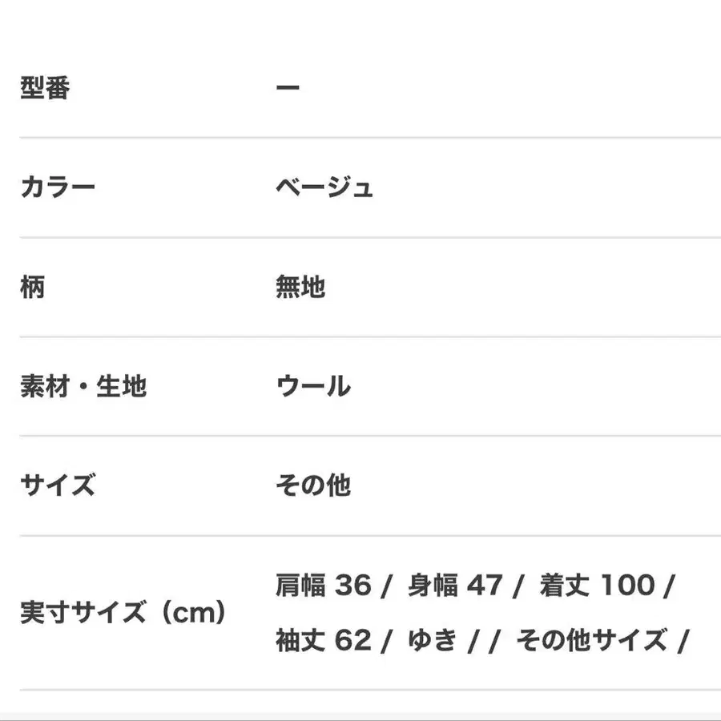Click the number 47 body width value
Viewport: 721px width, 721px height.
[x=484, y=586]
